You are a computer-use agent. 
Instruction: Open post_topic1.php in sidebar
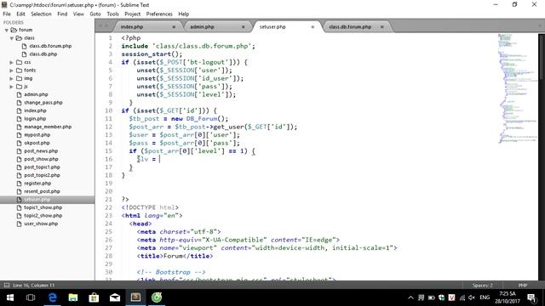click(x=42, y=167)
